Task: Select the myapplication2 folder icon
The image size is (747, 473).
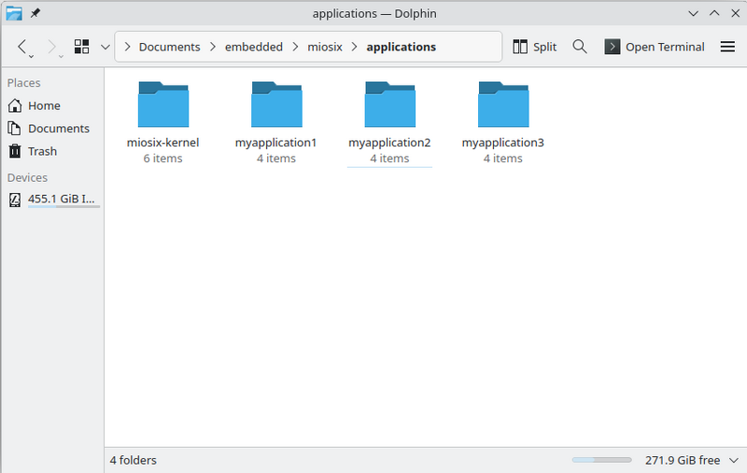Action: (x=389, y=104)
